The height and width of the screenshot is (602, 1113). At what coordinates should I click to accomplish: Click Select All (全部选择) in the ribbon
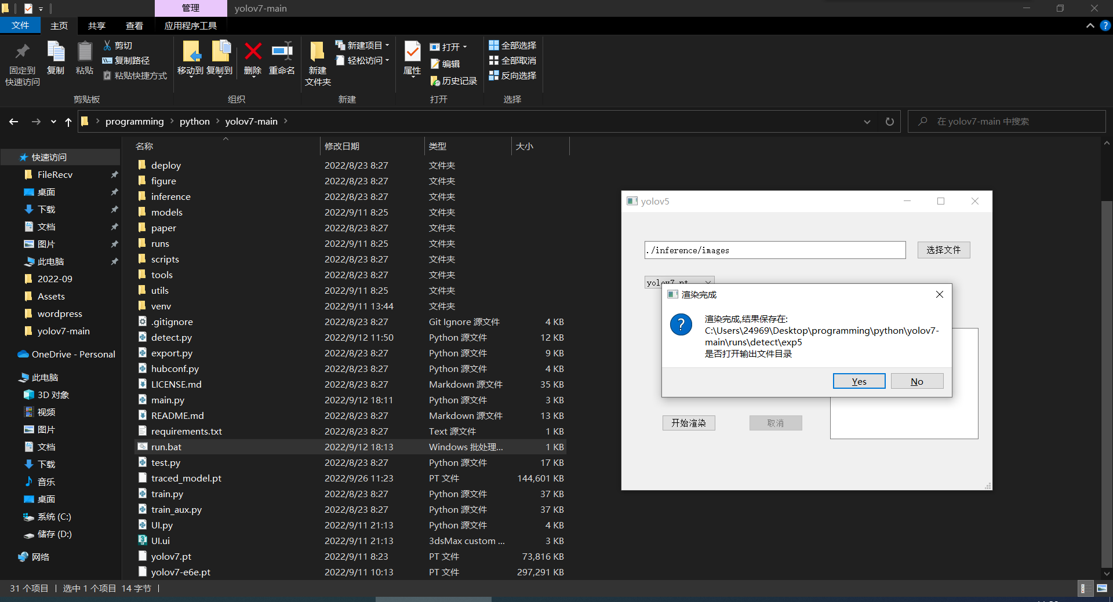point(512,45)
